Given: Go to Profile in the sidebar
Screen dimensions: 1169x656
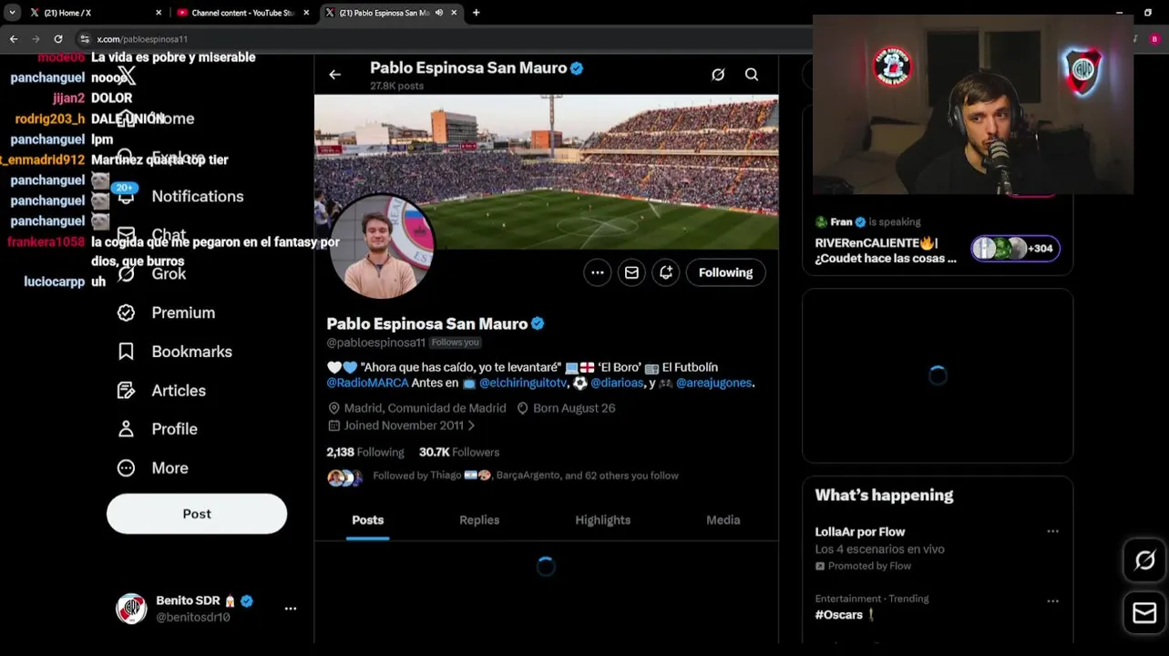Looking at the screenshot, I should point(158,429).
